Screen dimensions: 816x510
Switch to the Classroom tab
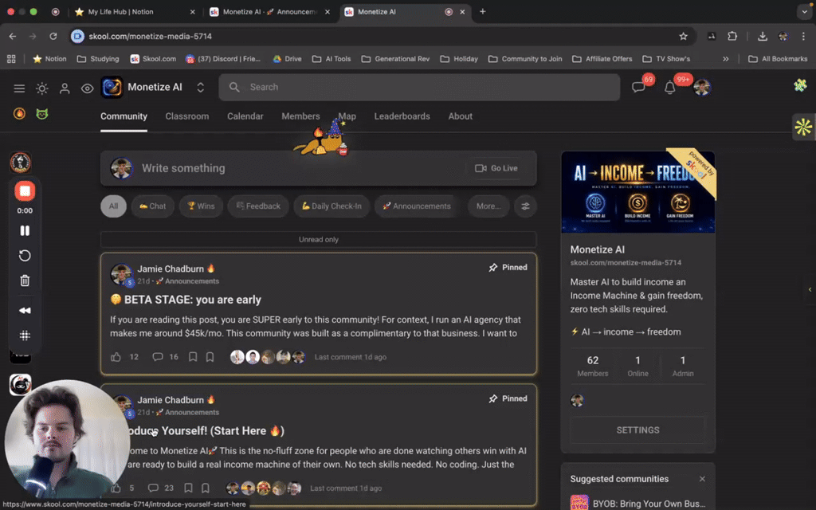[187, 116]
